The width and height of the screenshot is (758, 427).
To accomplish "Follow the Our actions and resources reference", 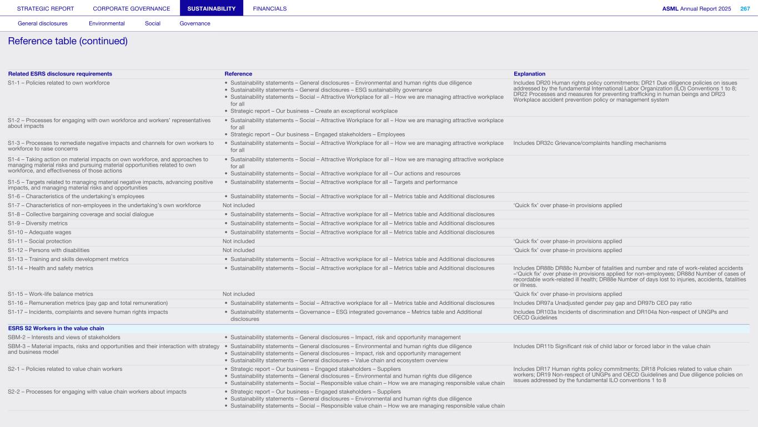I will coord(345,173).
